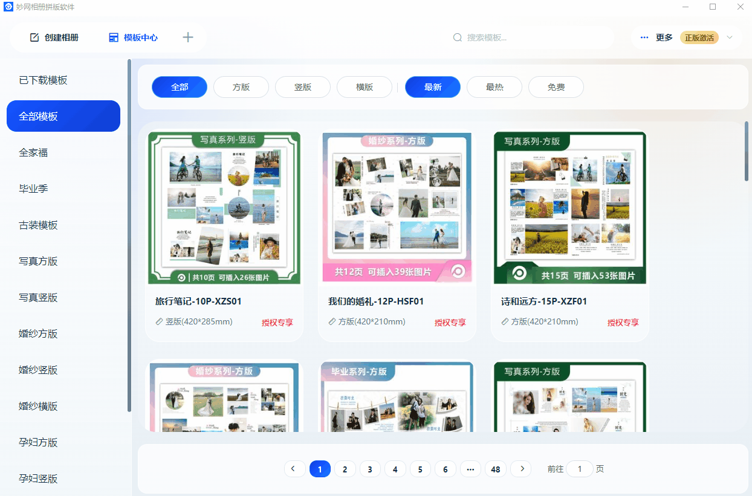The width and height of the screenshot is (752, 496).
Task: Open the 我们的婚礼-12P-HSF01 template thumbnail
Action: [x=397, y=208]
